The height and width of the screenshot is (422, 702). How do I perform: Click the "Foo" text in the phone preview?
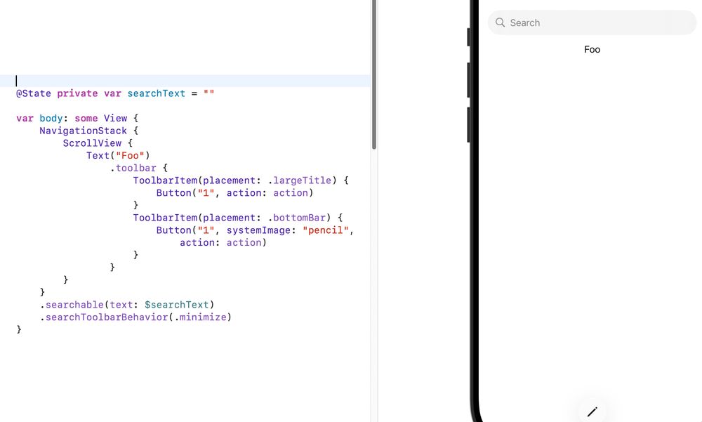tap(592, 49)
